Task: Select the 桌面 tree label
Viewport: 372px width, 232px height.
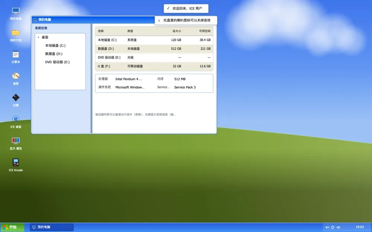Action: (45, 37)
